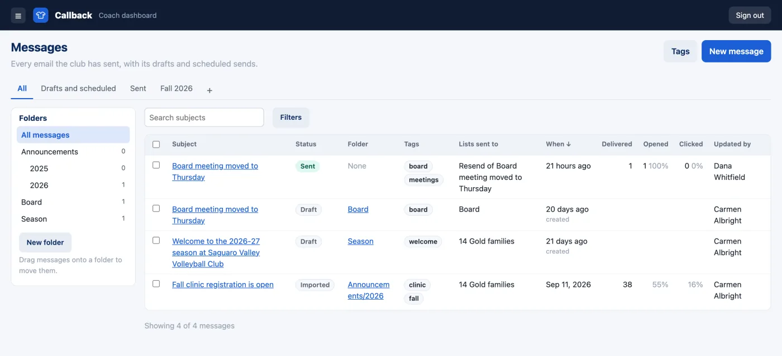The width and height of the screenshot is (782, 356).
Task: Switch to the Sent tab
Action: tap(138, 89)
